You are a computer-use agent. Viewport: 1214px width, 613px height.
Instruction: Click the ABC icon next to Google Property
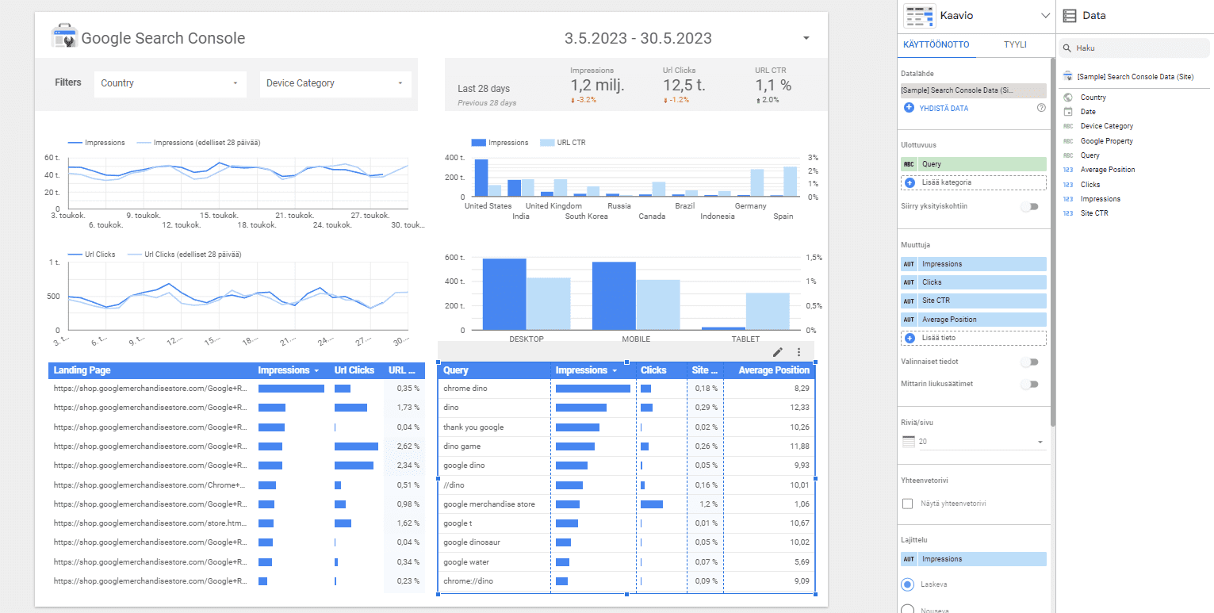[x=1068, y=141]
